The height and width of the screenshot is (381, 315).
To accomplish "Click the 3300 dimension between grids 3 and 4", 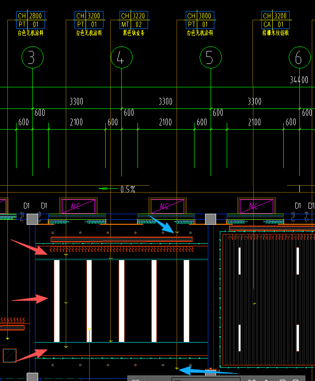I will pos(76,101).
